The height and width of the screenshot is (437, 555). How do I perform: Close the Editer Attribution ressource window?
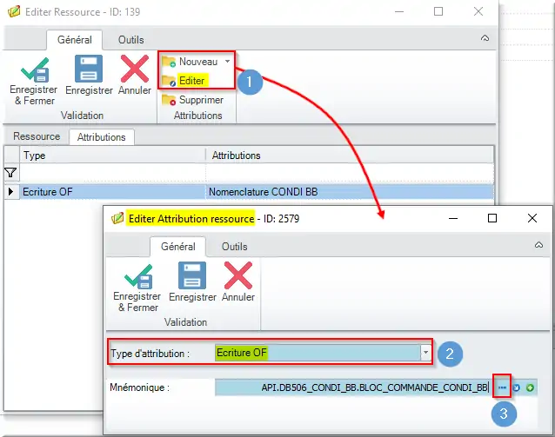[532, 218]
